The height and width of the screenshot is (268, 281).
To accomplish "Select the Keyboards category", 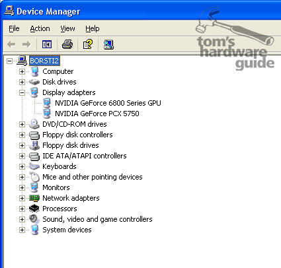I will coord(60,166).
